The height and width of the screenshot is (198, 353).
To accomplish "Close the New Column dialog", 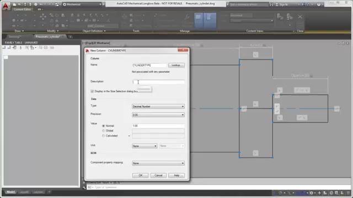I will 183,50.
